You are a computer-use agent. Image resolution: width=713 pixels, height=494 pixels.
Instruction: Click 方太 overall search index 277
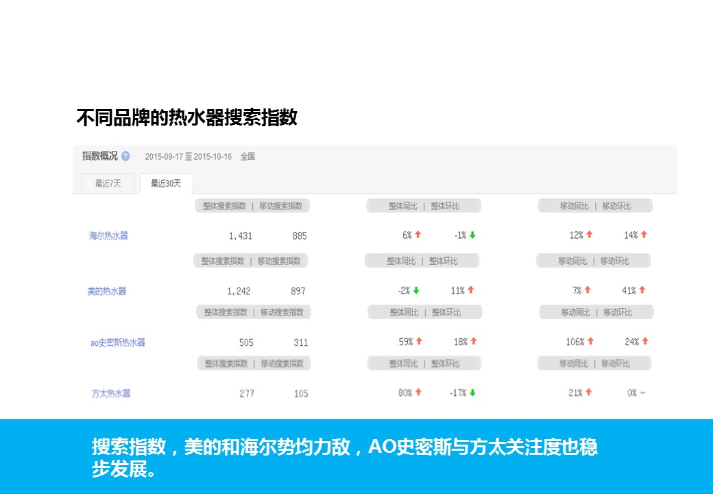click(246, 393)
